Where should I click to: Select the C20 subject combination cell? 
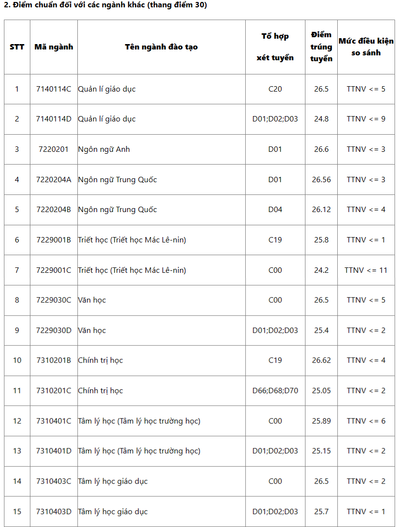point(275,89)
